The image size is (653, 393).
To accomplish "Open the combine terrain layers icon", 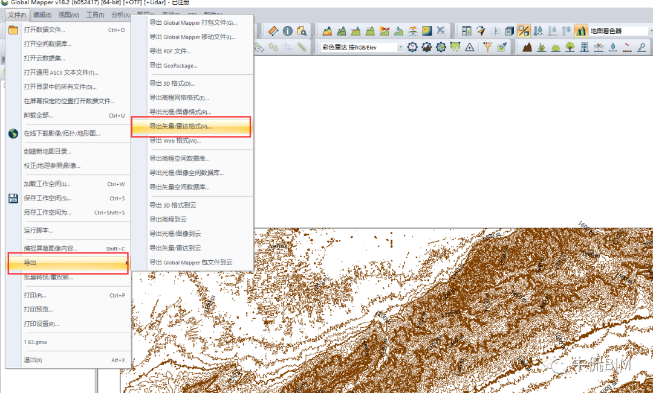I will (413, 31).
